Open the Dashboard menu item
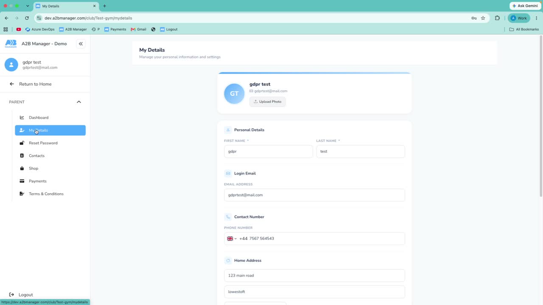543x305 pixels. pos(50,117)
